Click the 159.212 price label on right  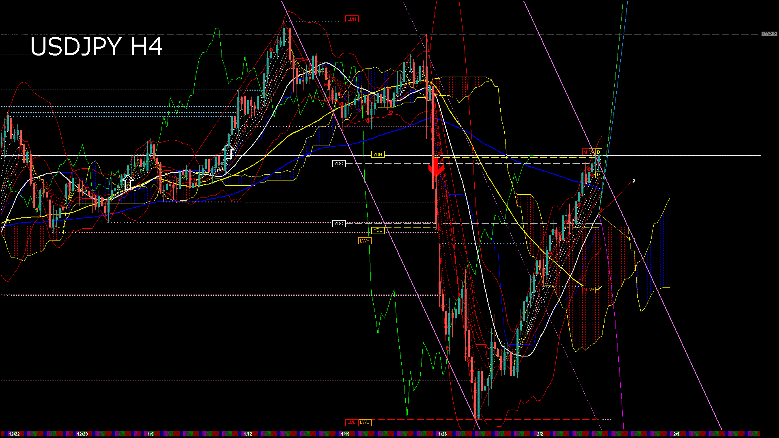[769, 34]
